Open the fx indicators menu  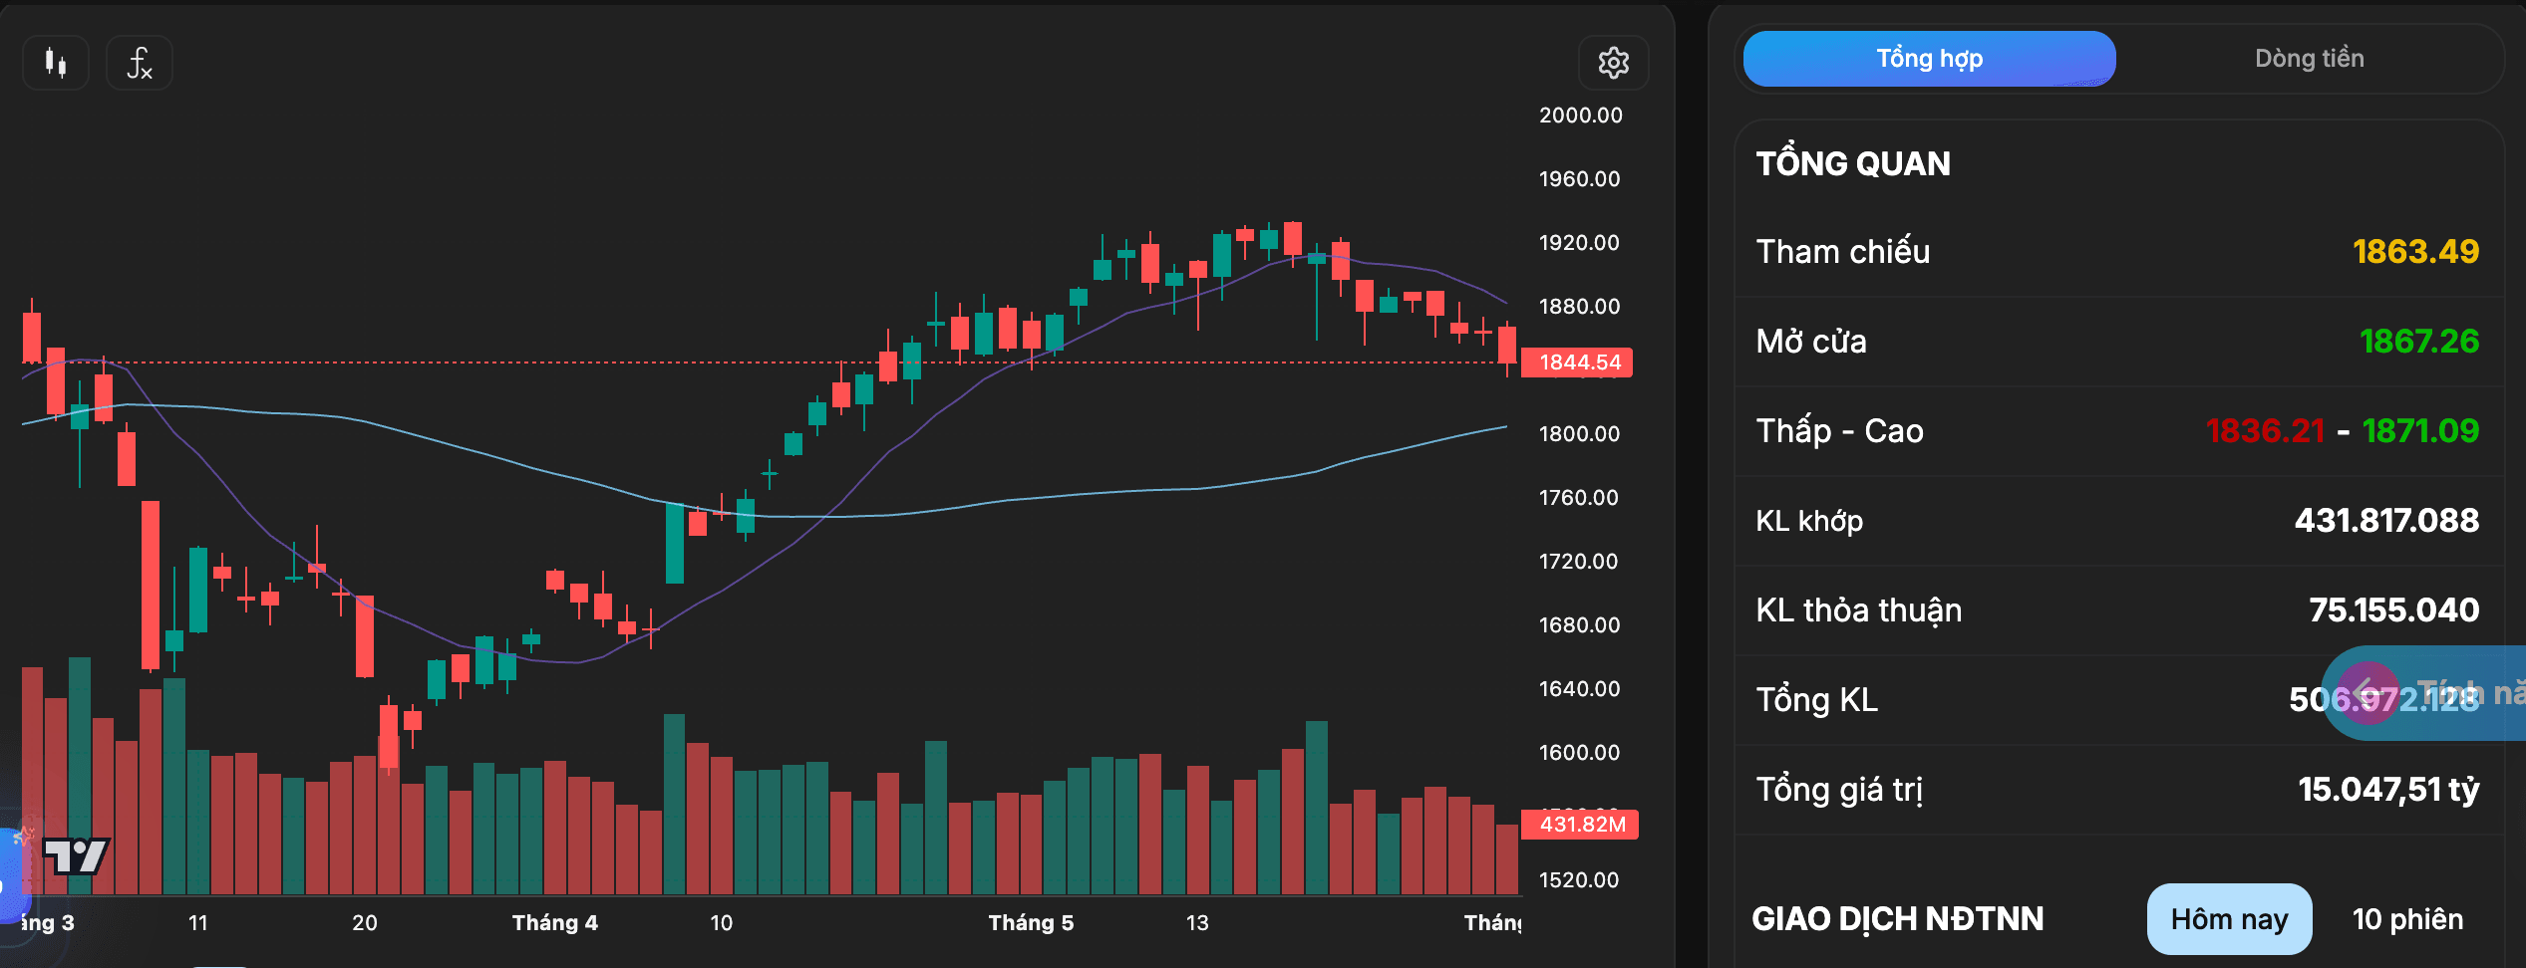pos(140,63)
